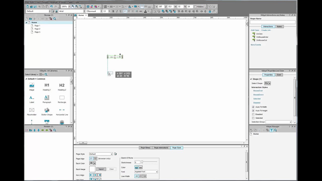Set Page Align to center

tap(95, 159)
